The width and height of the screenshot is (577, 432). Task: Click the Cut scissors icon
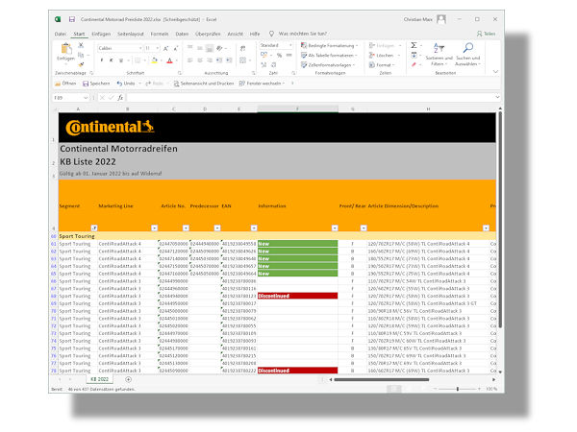click(81, 45)
